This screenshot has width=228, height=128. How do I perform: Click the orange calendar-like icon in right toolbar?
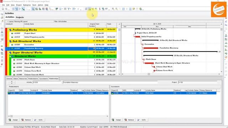click(226, 57)
